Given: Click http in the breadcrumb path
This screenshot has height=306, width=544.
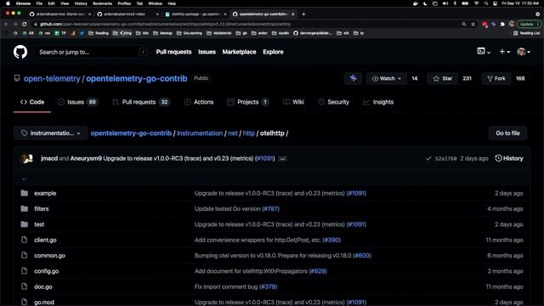Looking at the screenshot, I should click(248, 133).
